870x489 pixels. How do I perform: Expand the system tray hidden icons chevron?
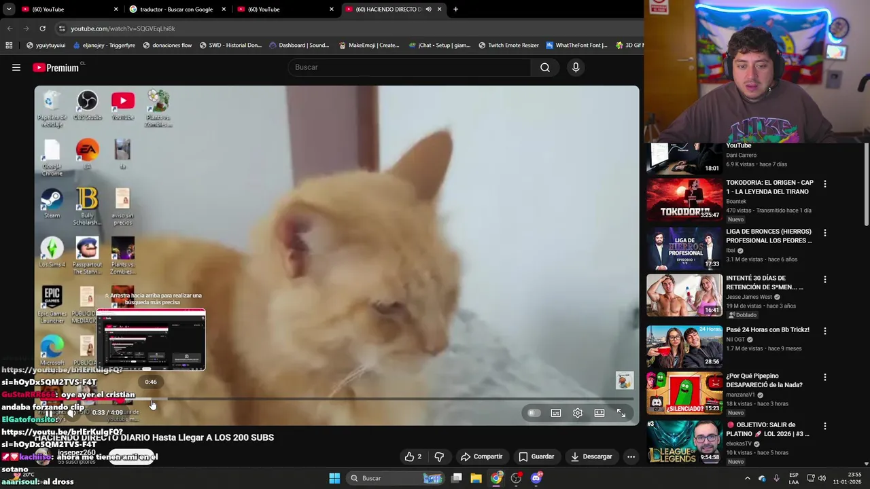pyautogui.click(x=748, y=478)
